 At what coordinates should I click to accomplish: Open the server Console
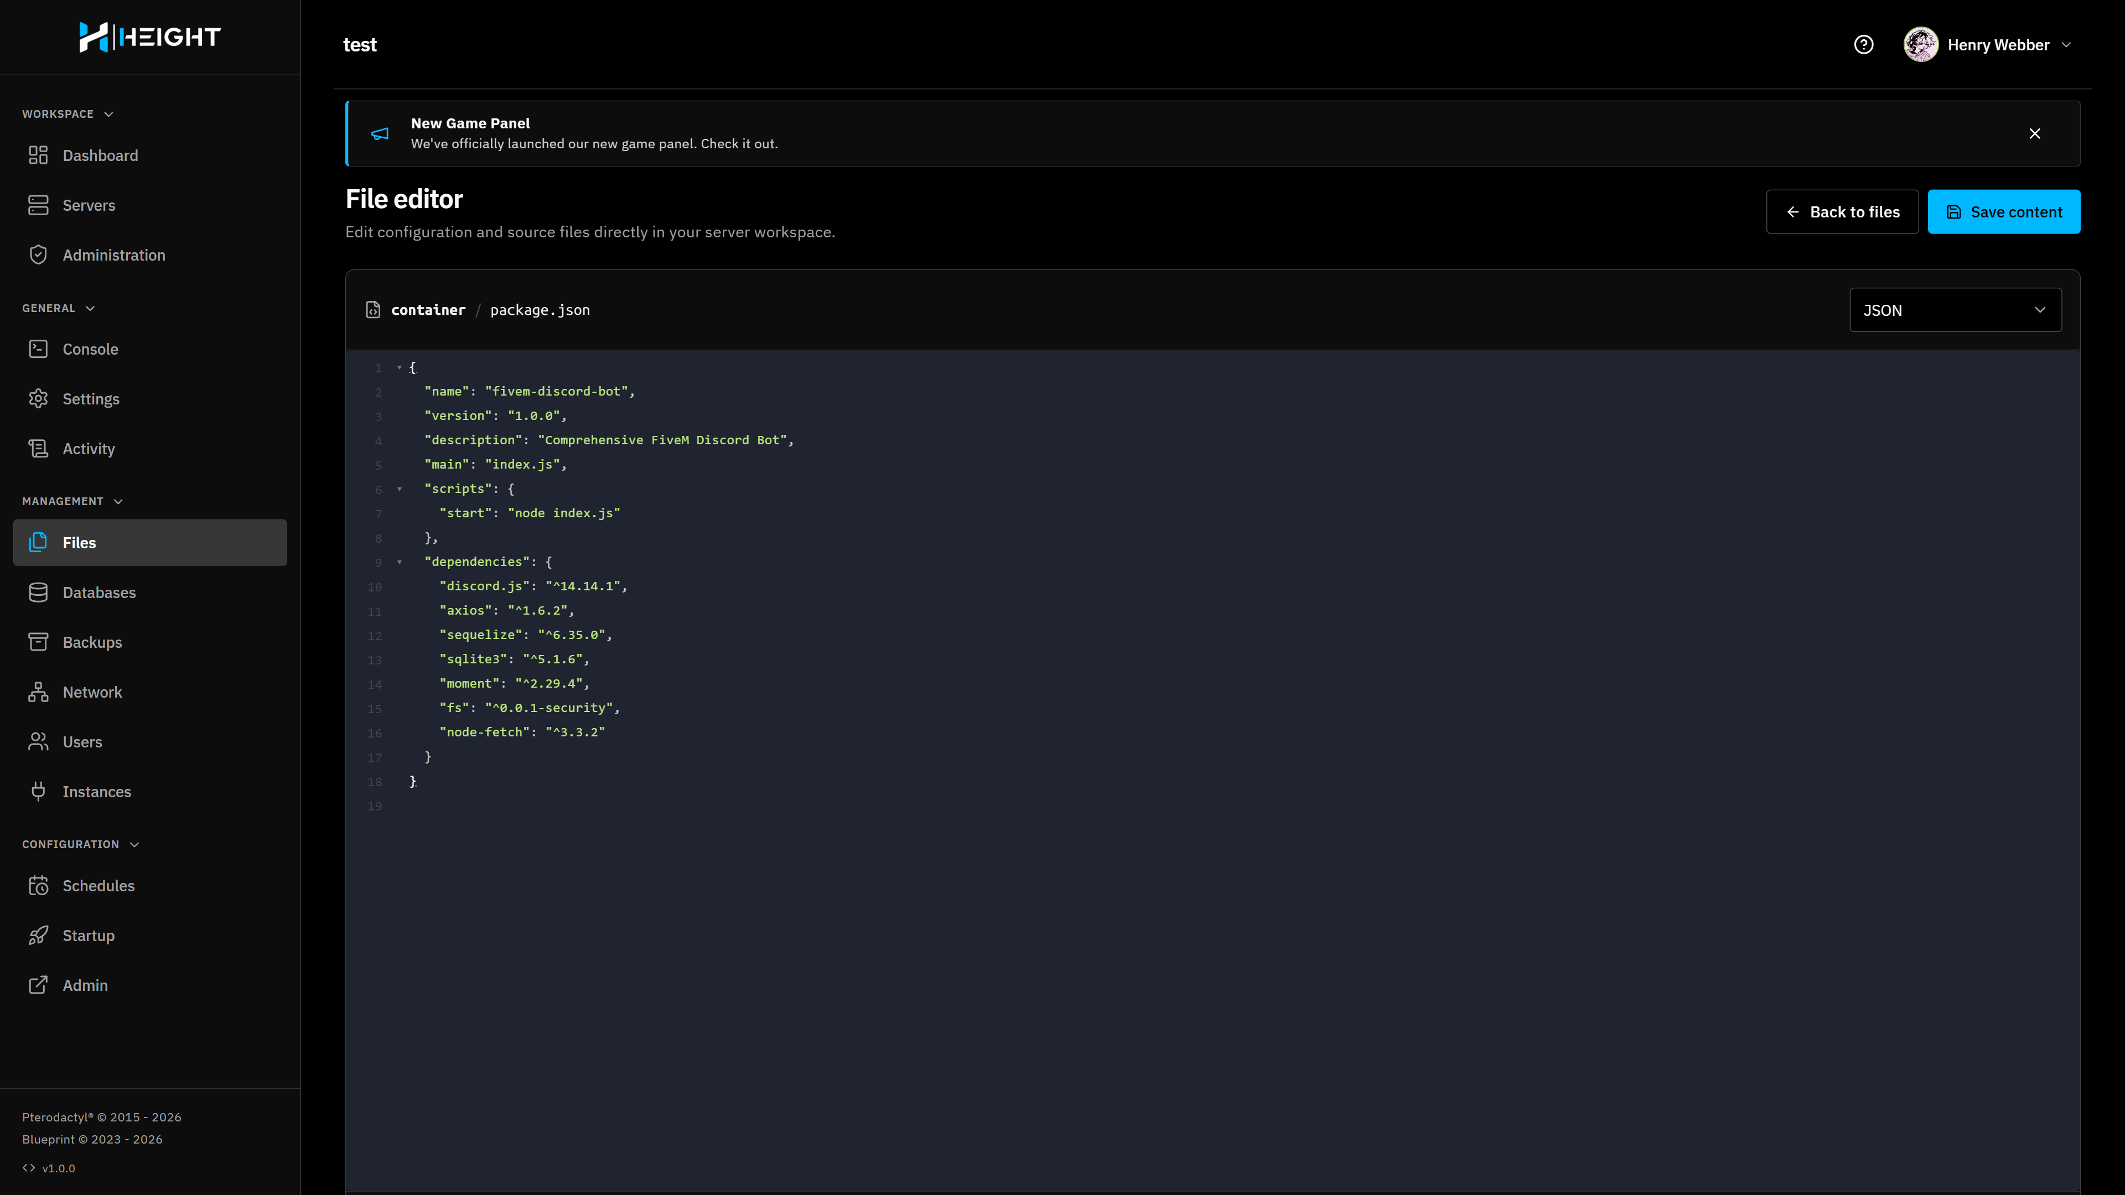150,350
